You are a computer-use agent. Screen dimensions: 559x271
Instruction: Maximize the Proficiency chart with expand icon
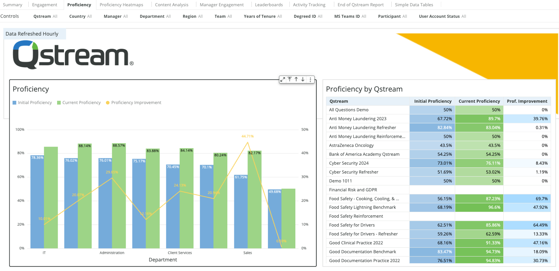[283, 79]
